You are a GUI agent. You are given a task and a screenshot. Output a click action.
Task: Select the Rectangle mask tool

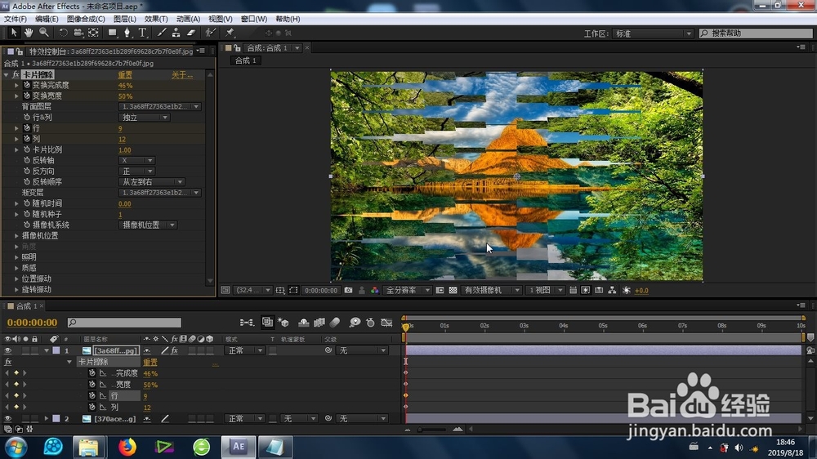[112, 33]
